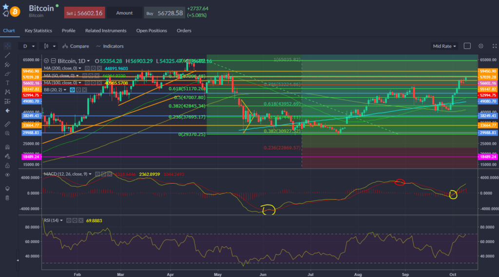
Task: Toggle visibility of MA 50 indicator
Action: tap(85, 75)
